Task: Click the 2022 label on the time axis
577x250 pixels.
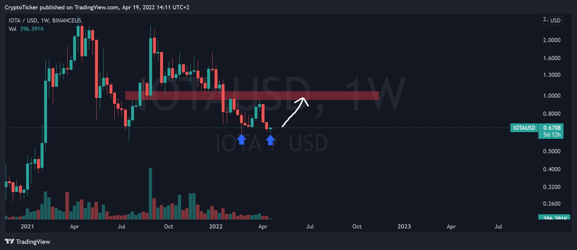Action: click(x=216, y=227)
